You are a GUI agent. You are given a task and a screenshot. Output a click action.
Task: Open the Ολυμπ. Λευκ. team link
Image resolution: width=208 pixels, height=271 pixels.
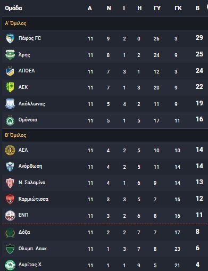(x=33, y=249)
